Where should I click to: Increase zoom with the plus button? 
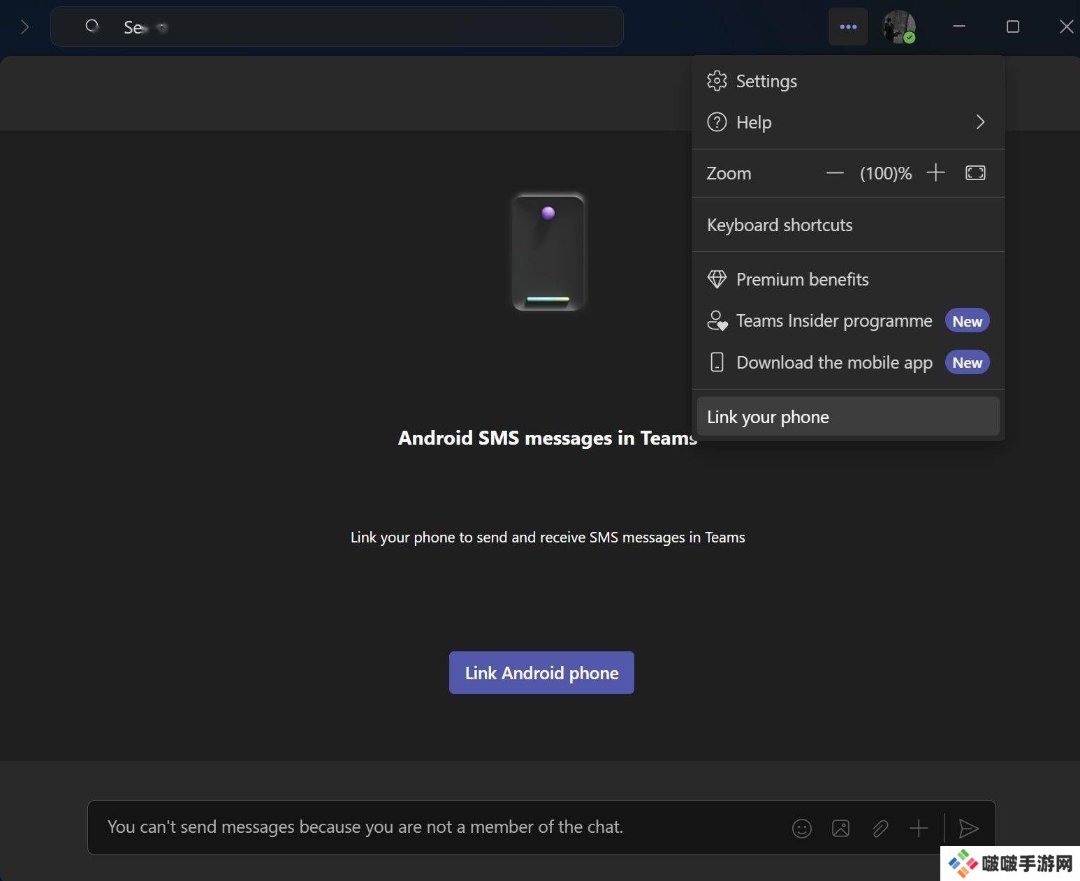pos(935,173)
